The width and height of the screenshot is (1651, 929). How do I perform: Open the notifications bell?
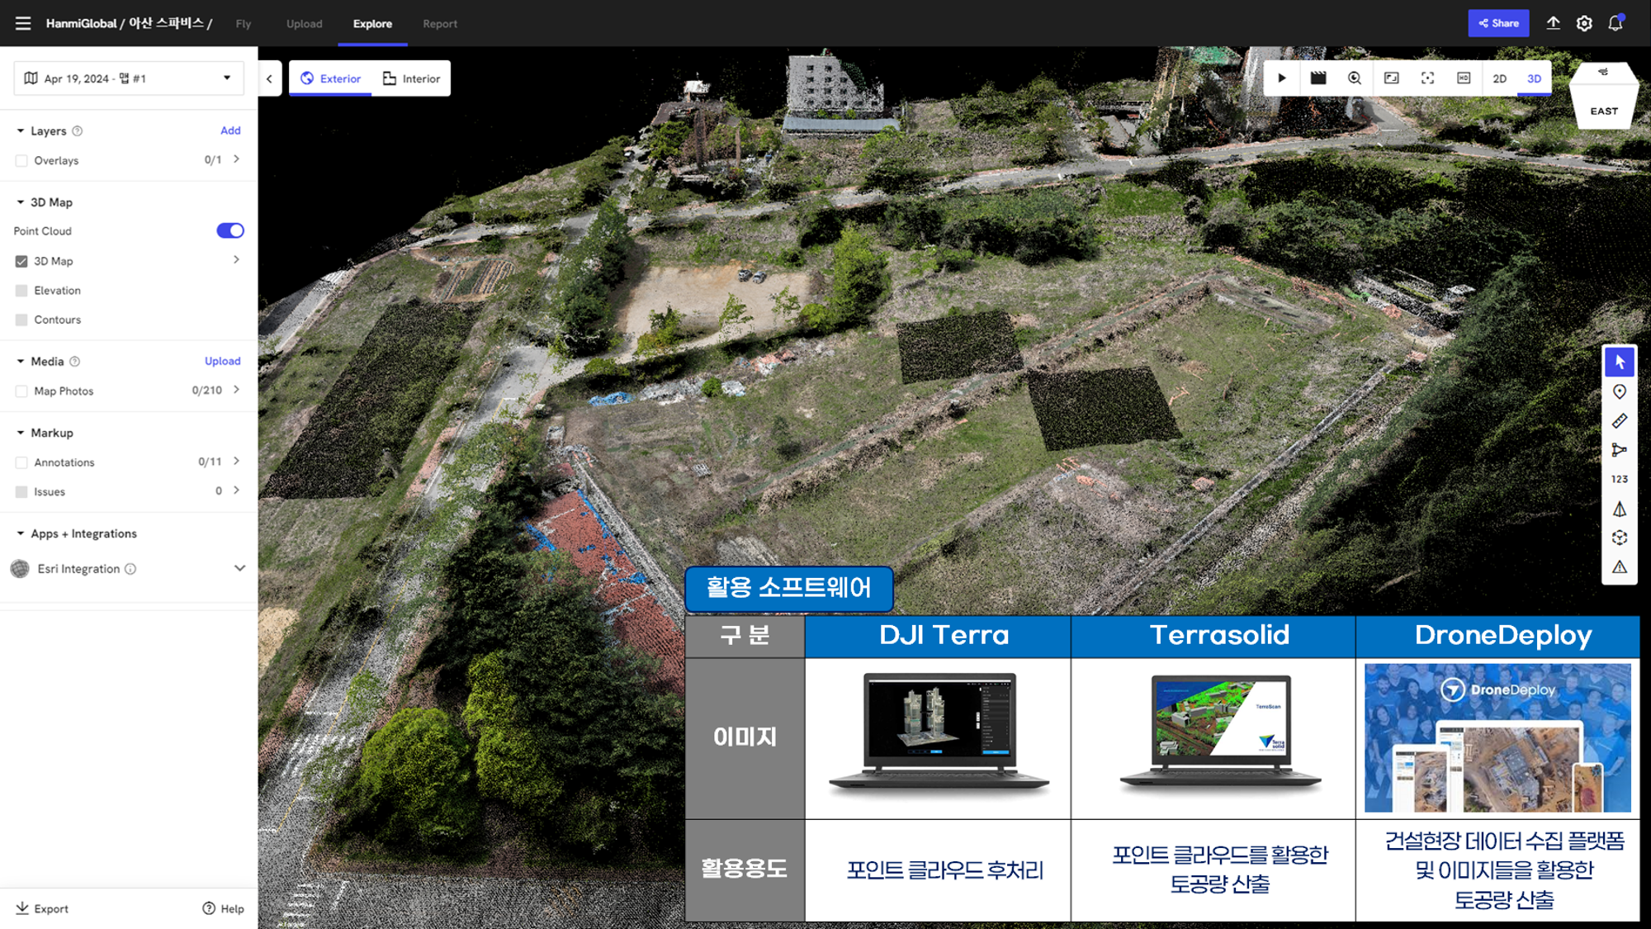[1616, 23]
